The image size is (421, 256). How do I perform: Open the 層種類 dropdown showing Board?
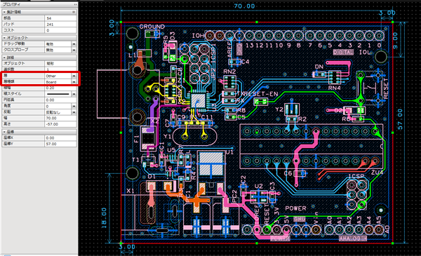coord(74,82)
